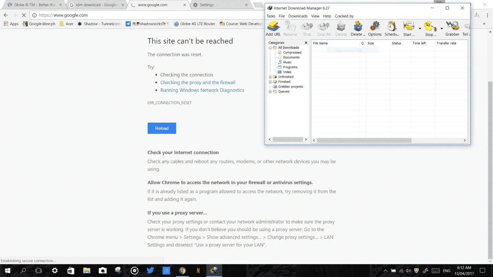Open Checking the proxy and the firewall link
This screenshot has width=493, height=277.
click(198, 82)
